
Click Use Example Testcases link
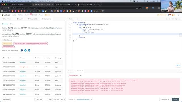pos(83,99)
